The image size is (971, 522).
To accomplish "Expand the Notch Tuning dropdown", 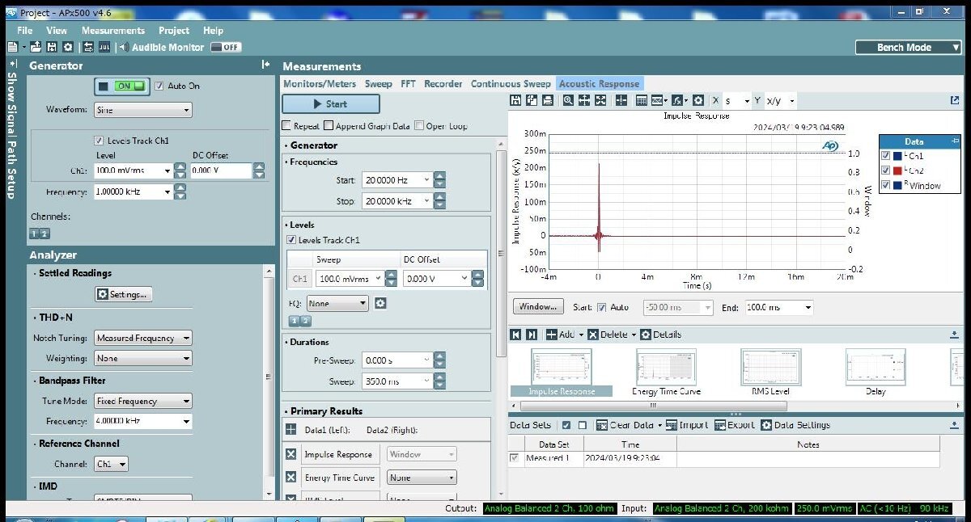I will [142, 338].
